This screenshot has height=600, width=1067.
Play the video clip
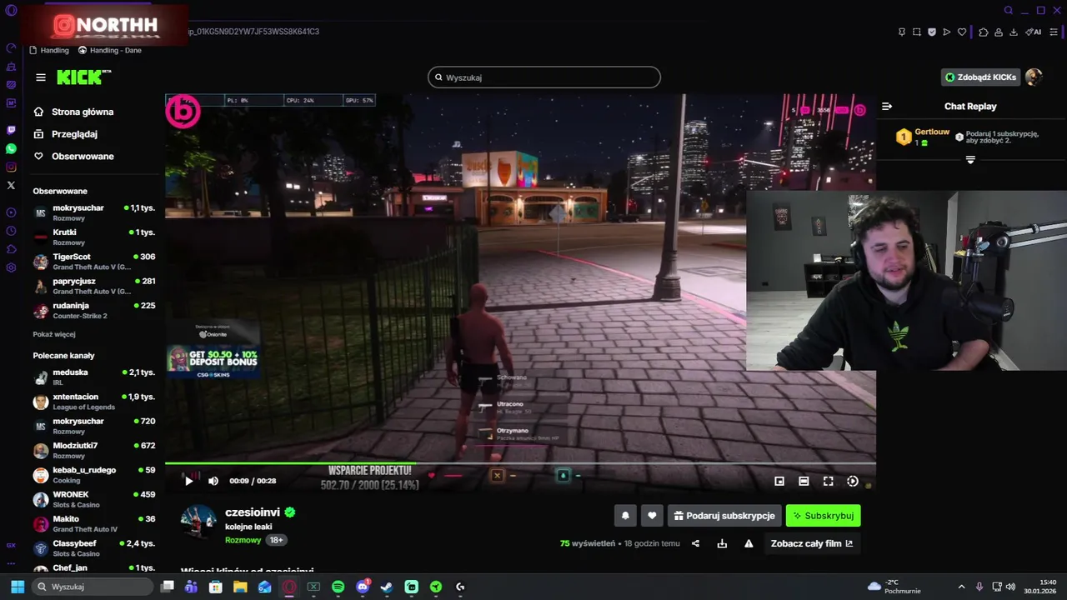point(188,481)
